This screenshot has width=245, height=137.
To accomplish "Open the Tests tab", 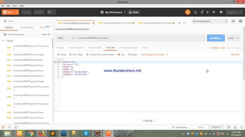I will coord(145,48).
